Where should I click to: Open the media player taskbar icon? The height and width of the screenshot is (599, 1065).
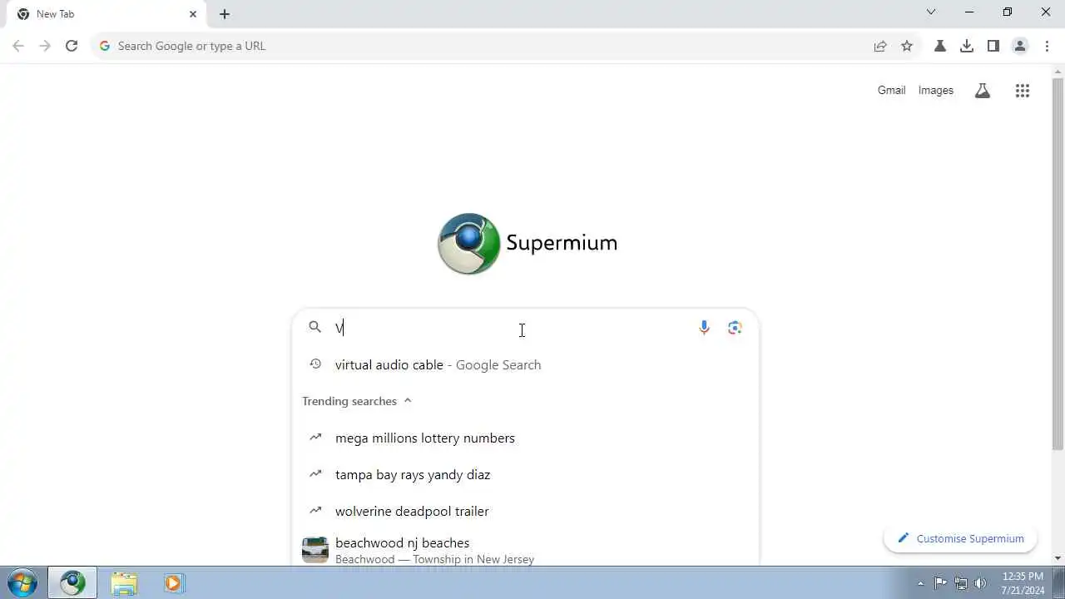point(173,583)
